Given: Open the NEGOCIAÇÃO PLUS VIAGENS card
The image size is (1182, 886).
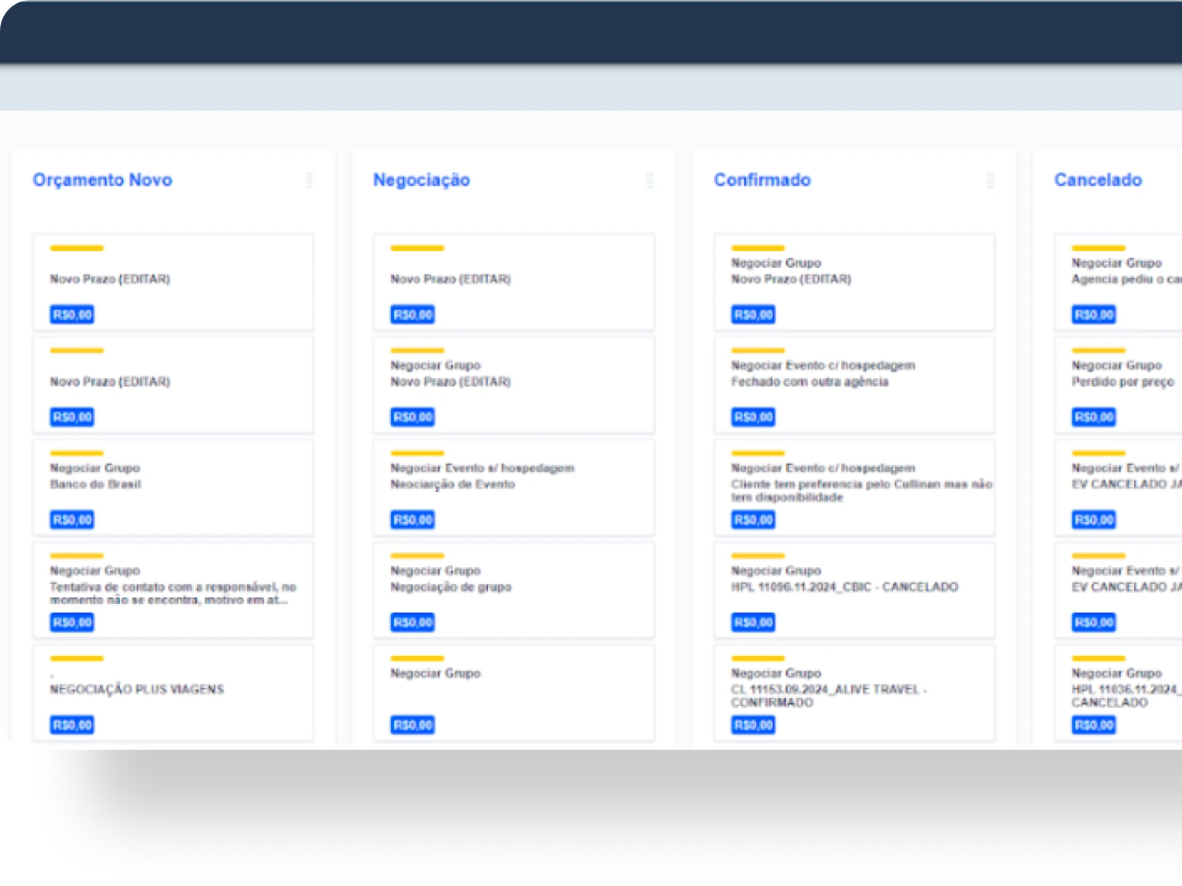Looking at the screenshot, I should click(173, 690).
